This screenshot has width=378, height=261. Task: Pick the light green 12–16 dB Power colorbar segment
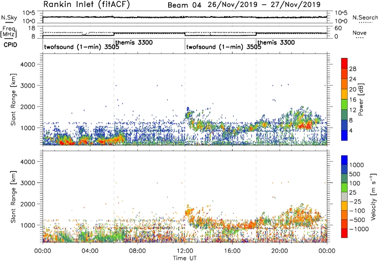coord(344,105)
